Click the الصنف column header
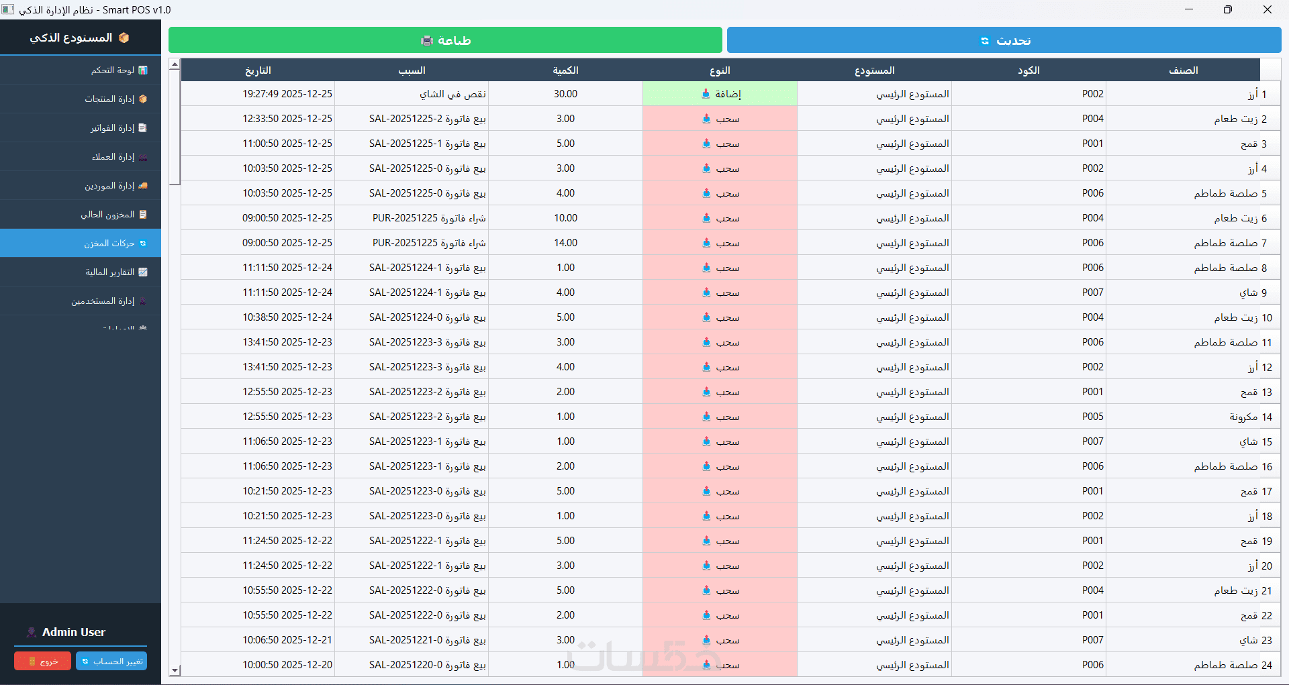The width and height of the screenshot is (1289, 685). tap(1183, 70)
